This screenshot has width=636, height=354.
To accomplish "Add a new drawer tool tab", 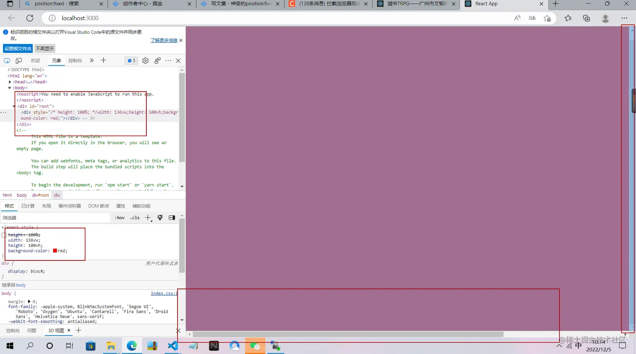I will point(78,330).
